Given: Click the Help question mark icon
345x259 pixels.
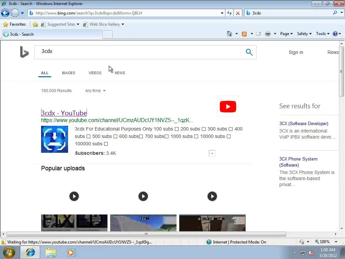Looking at the screenshot, I should pyautogui.click(x=335, y=34).
